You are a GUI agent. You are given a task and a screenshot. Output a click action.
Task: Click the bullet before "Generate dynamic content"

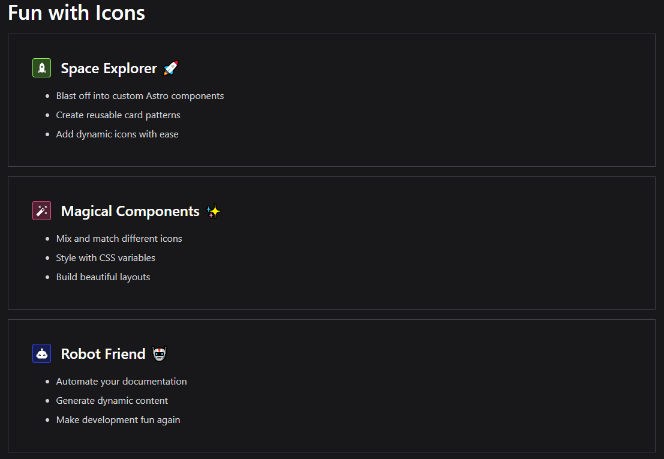pyautogui.click(x=48, y=401)
